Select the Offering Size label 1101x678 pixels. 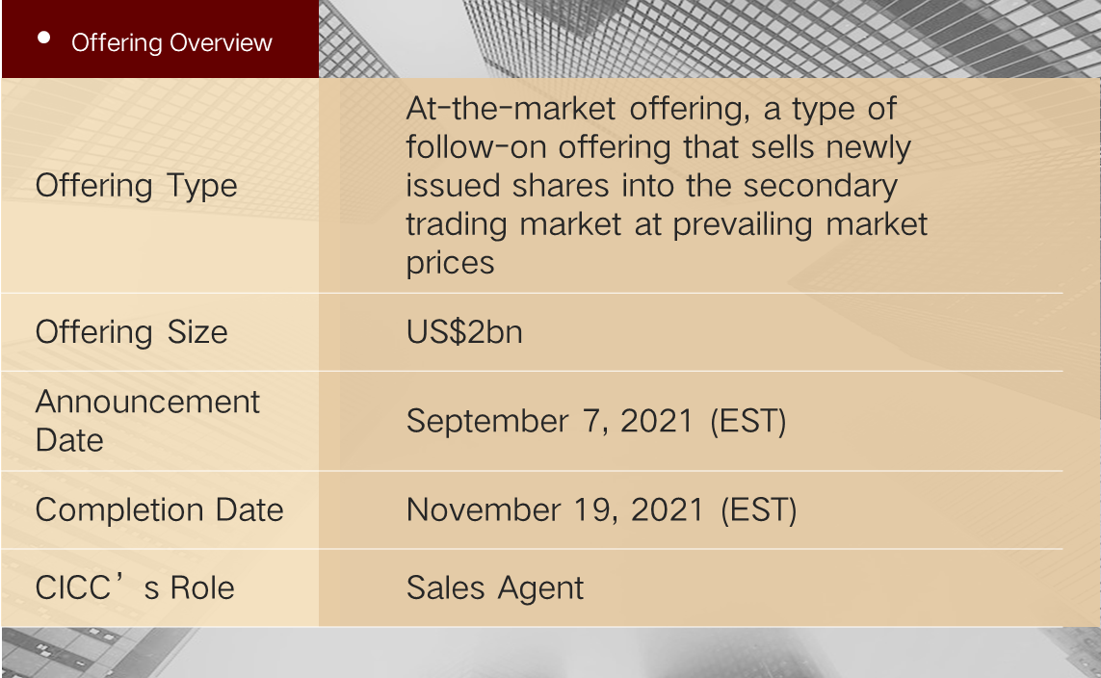coord(131,332)
